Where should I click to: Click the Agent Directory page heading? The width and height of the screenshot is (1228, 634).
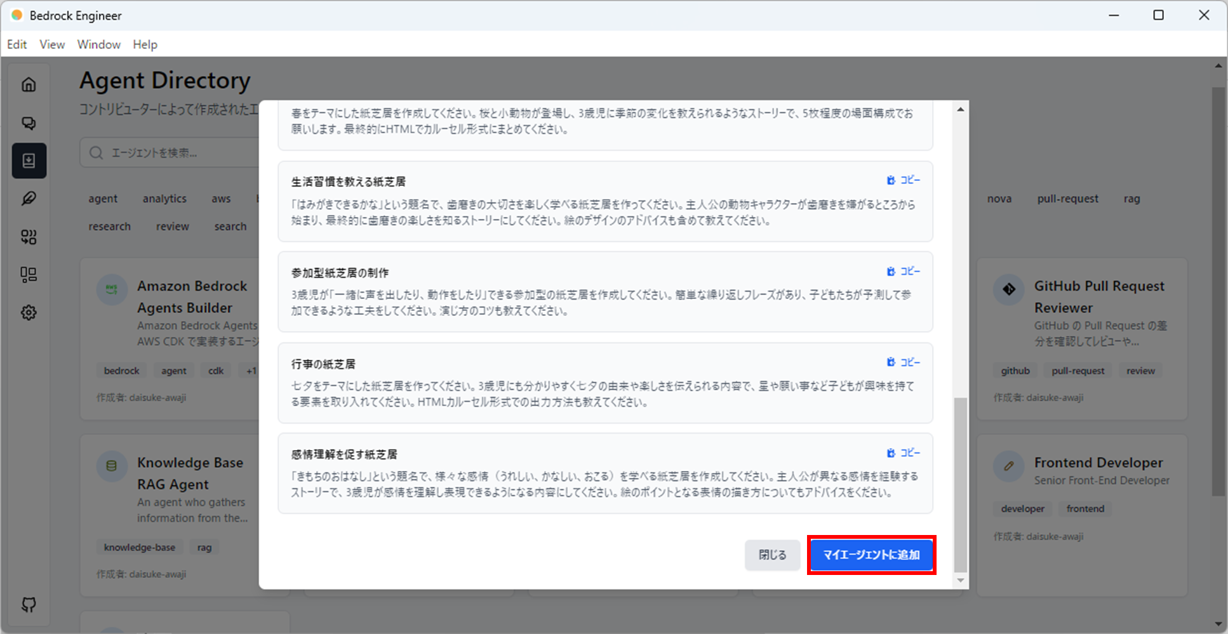(165, 81)
